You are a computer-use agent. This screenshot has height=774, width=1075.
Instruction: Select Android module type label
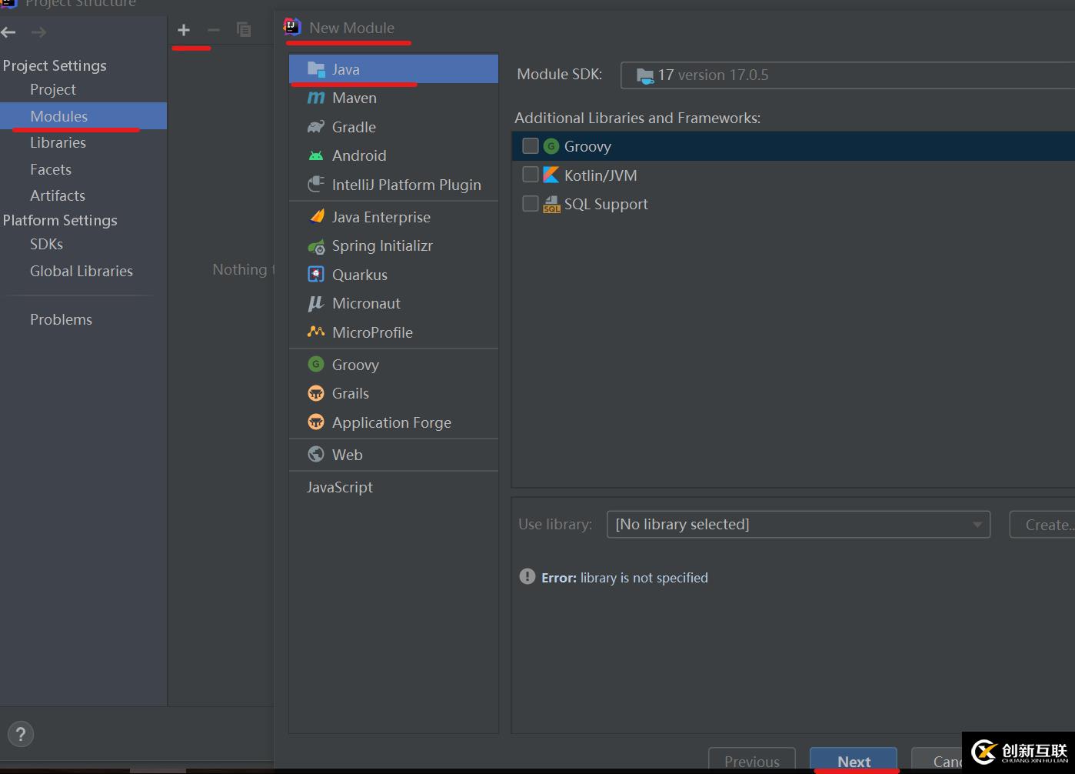tap(359, 155)
